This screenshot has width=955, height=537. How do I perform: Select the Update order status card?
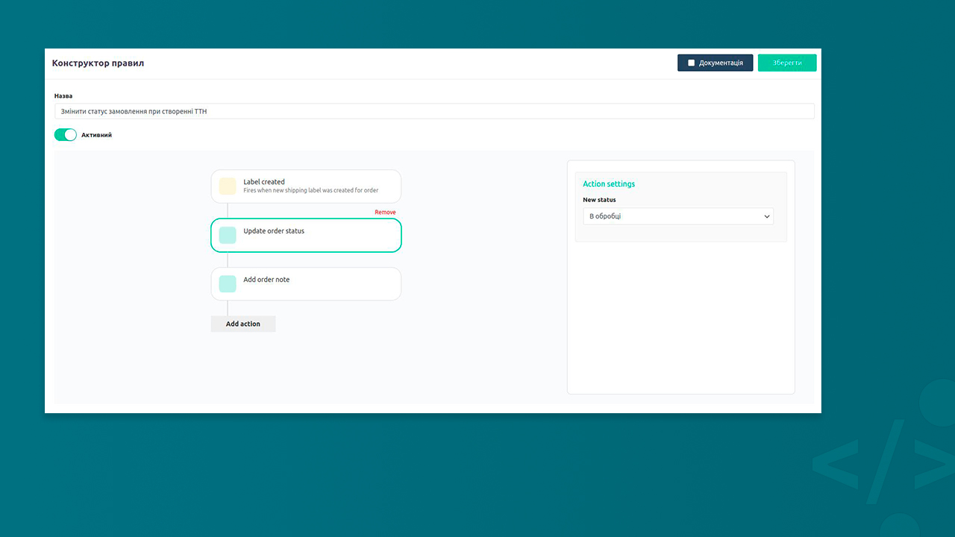[306, 235]
